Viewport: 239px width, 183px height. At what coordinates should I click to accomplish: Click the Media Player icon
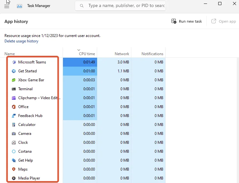(x=14, y=178)
